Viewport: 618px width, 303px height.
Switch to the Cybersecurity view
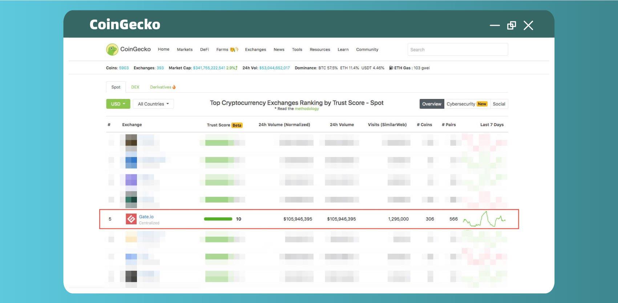[467, 104]
